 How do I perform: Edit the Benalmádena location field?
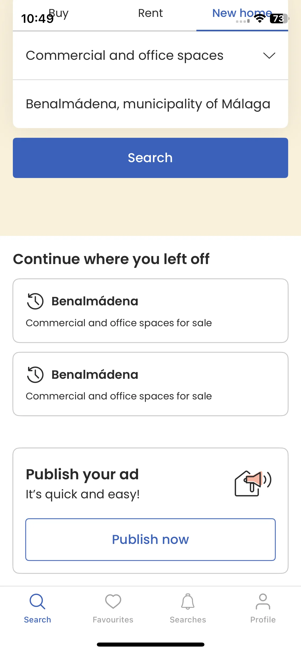[150, 104]
